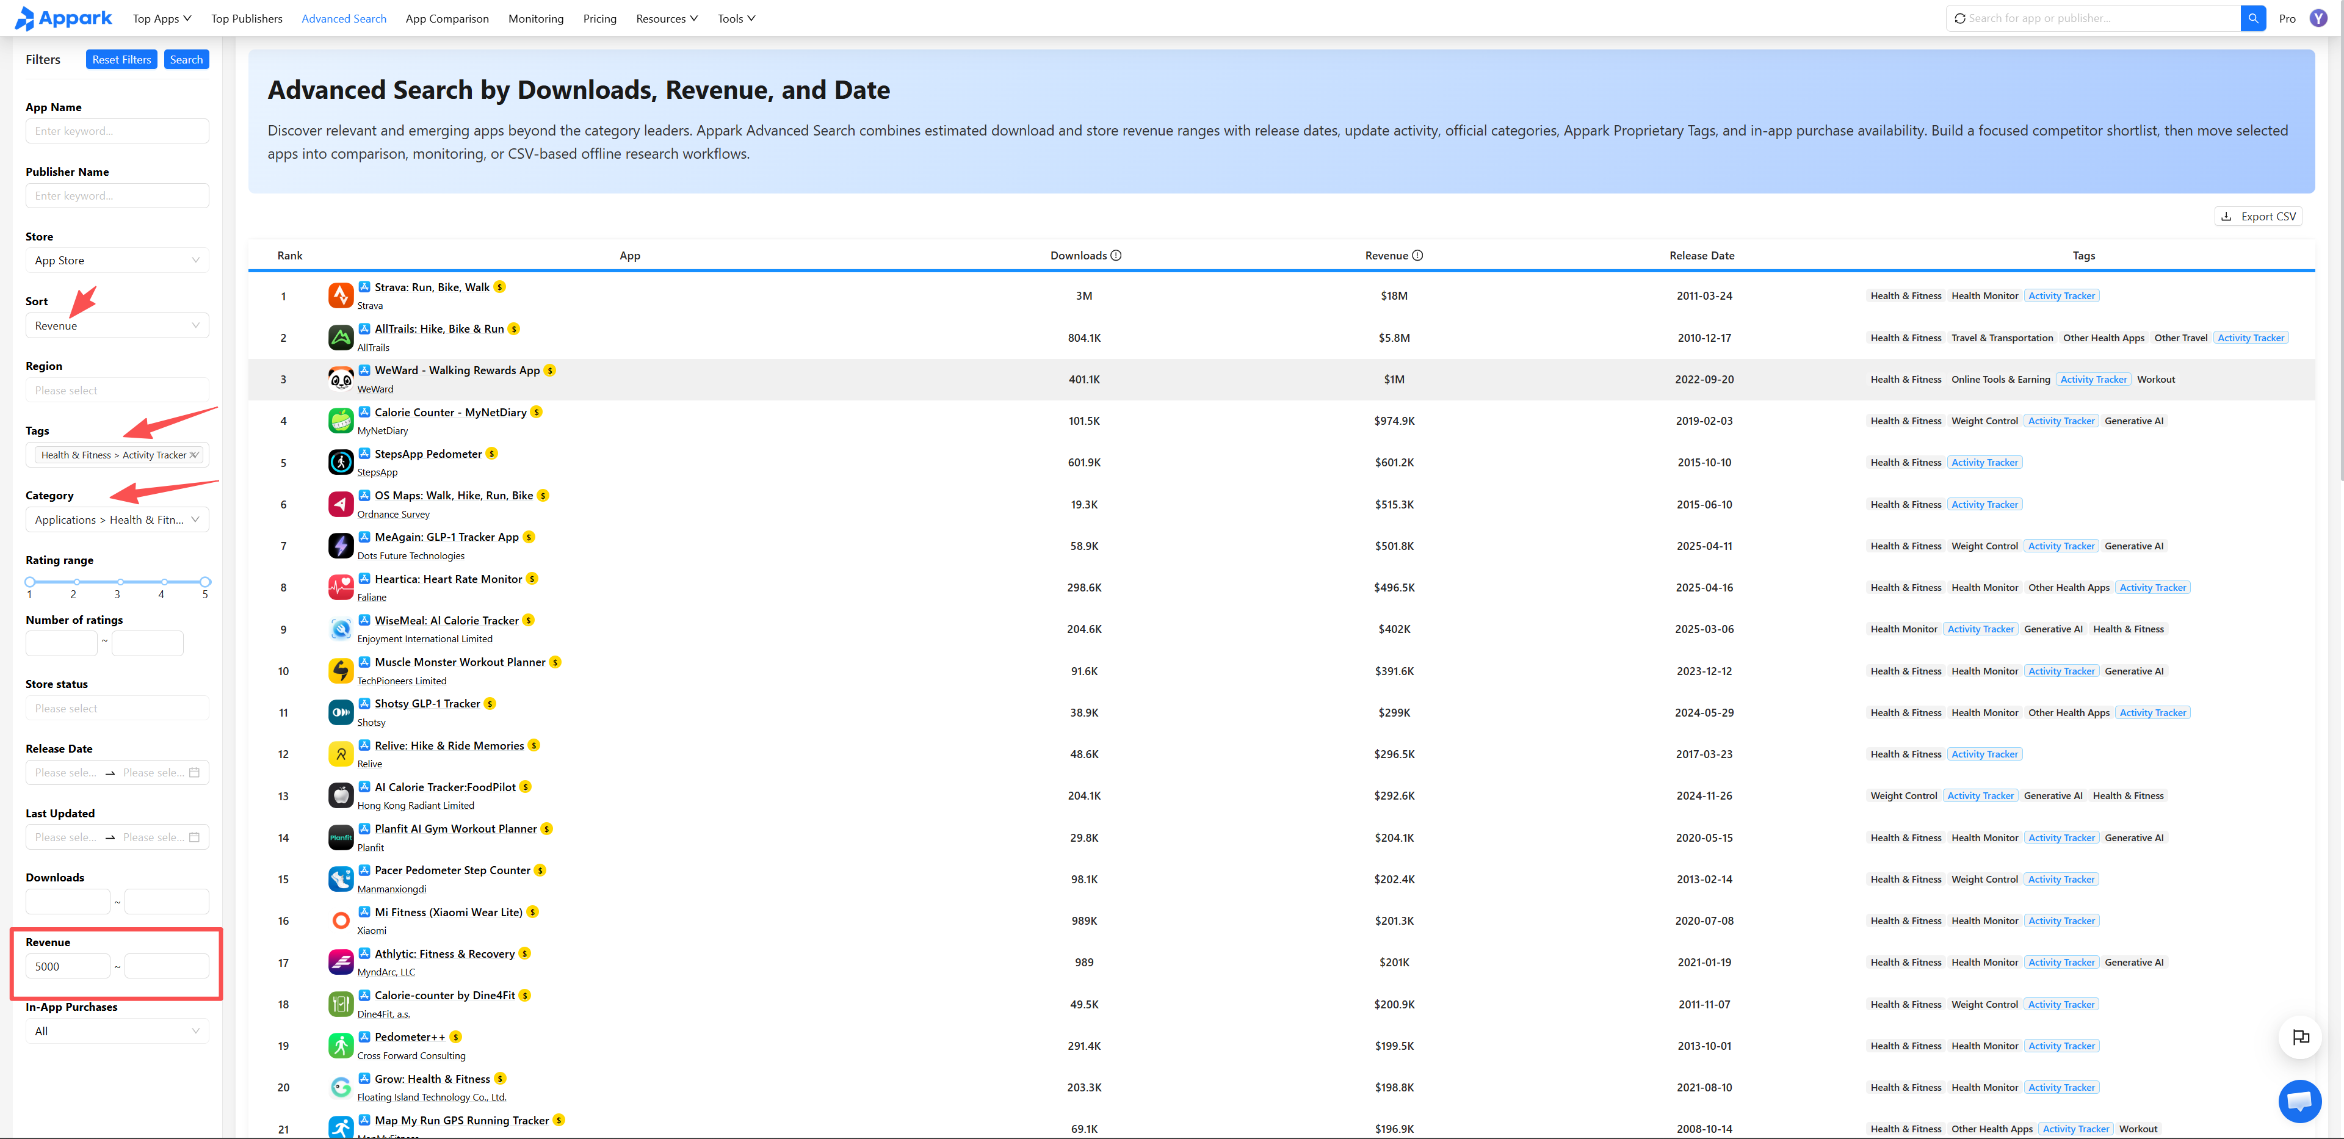Open the Sort by Revenue dropdown

coord(117,326)
